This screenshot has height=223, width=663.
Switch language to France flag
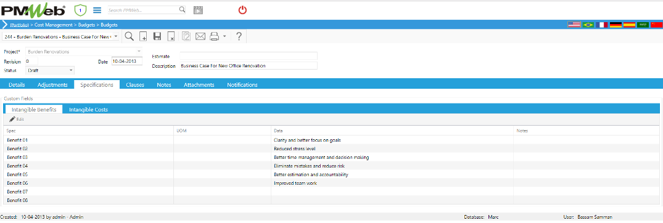[x=602, y=25]
